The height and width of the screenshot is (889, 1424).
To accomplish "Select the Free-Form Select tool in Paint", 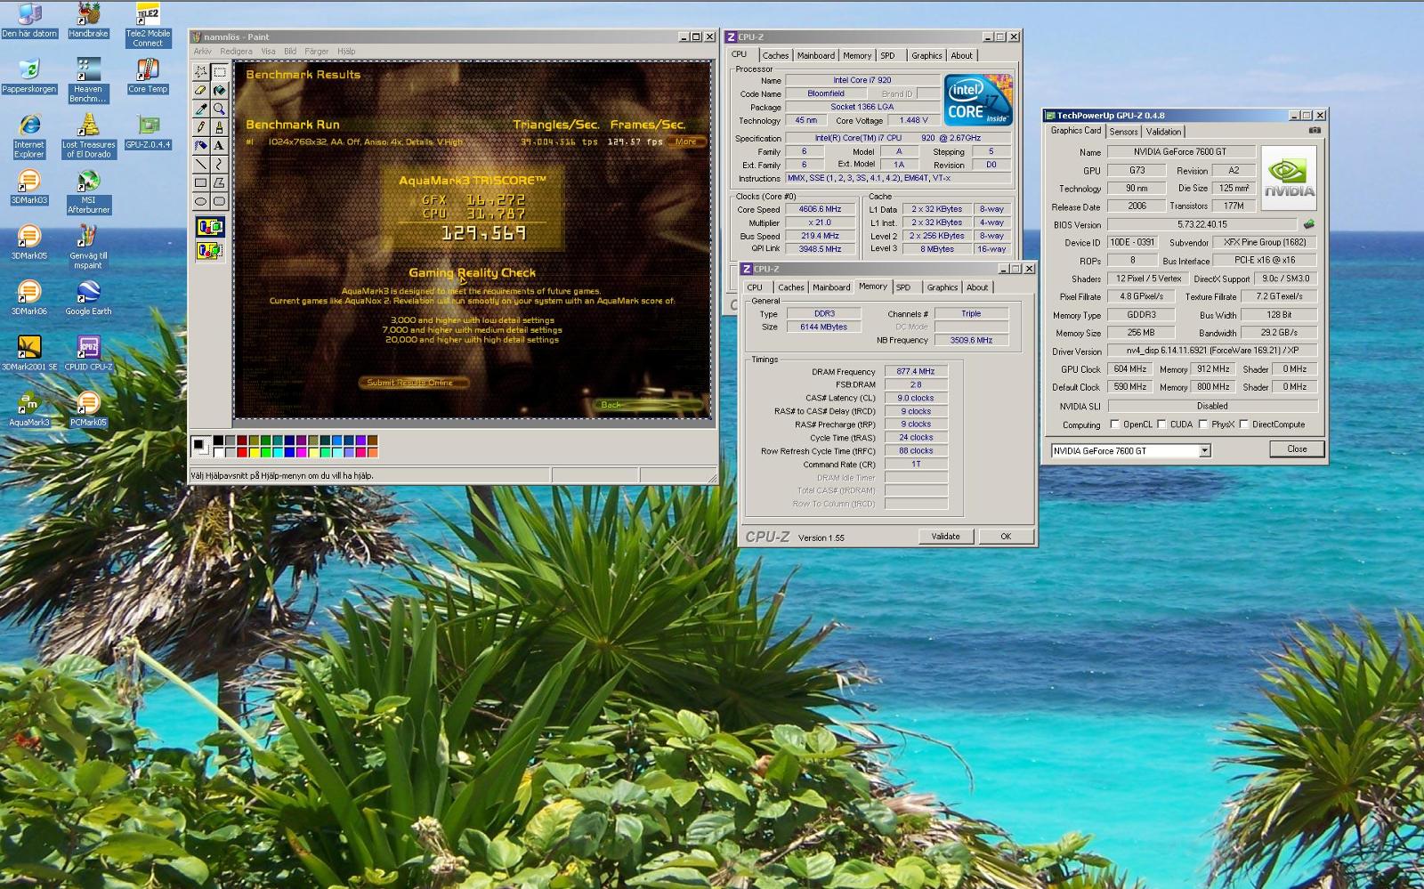I will pos(201,72).
